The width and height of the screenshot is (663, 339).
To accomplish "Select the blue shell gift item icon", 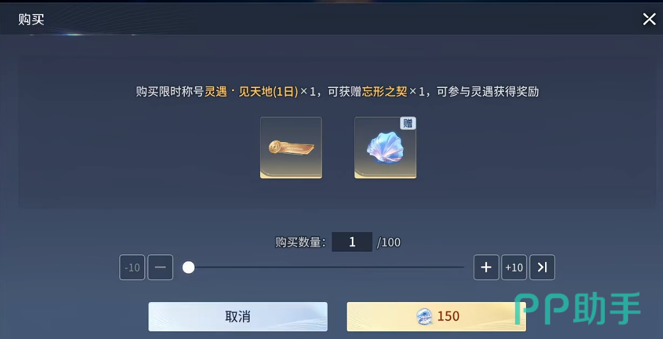I will tap(385, 148).
